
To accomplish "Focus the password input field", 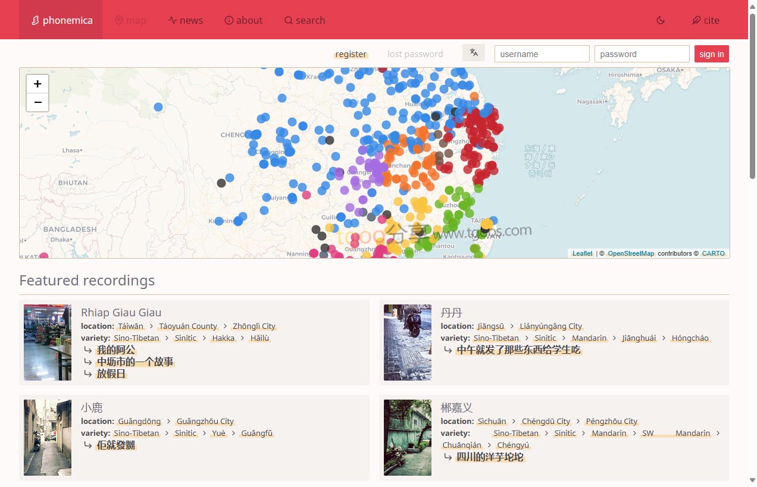I will (x=642, y=54).
